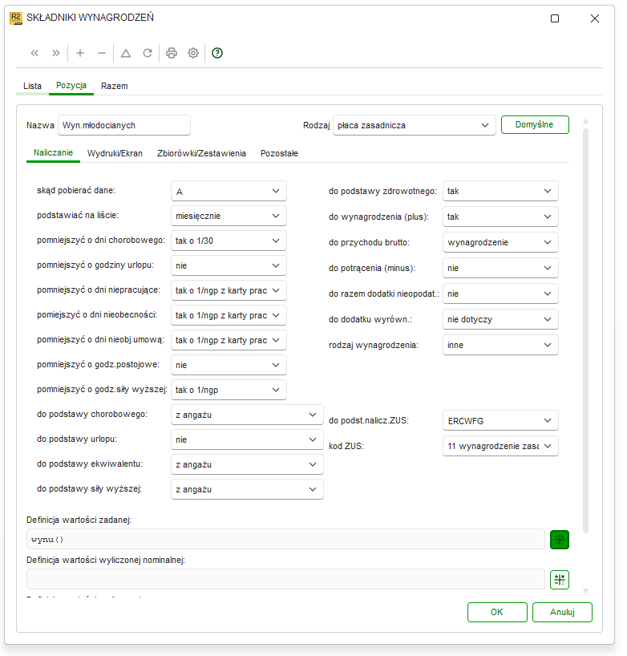This screenshot has width=627, height=656.
Task: Remove item with minus icon
Action: pos(102,53)
